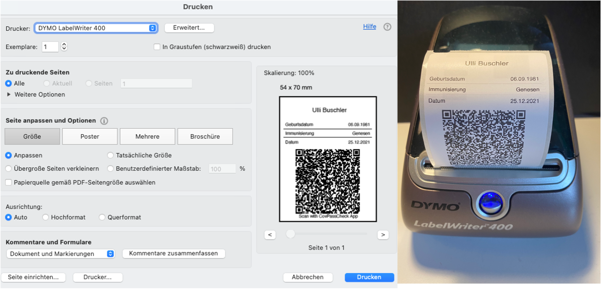The height and width of the screenshot is (289, 603).
Task: Click the Erweitert button
Action: pos(189,28)
